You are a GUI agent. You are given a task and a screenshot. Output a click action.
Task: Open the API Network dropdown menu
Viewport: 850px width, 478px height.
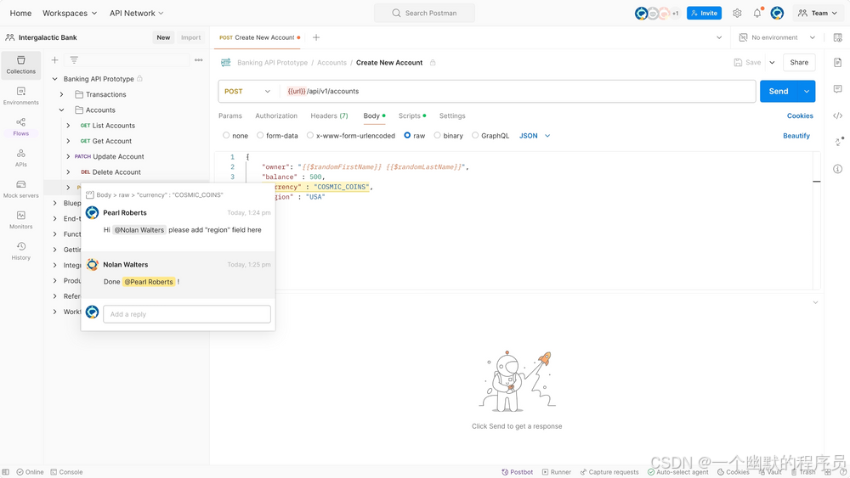coord(136,13)
